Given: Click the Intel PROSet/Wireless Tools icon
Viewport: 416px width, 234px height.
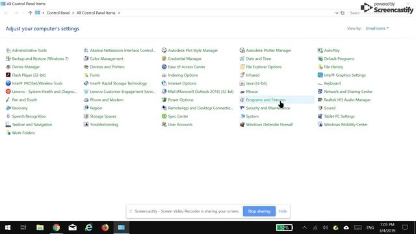Looking at the screenshot, I should tap(8, 83).
